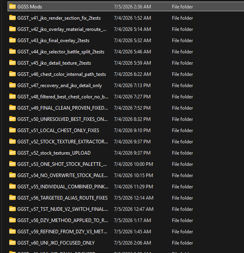This screenshot has width=244, height=253.
Task: Select folder name GGST_v56_TARGETED_ALIAS_ROUTE_FIXES
Action: pos(62,198)
